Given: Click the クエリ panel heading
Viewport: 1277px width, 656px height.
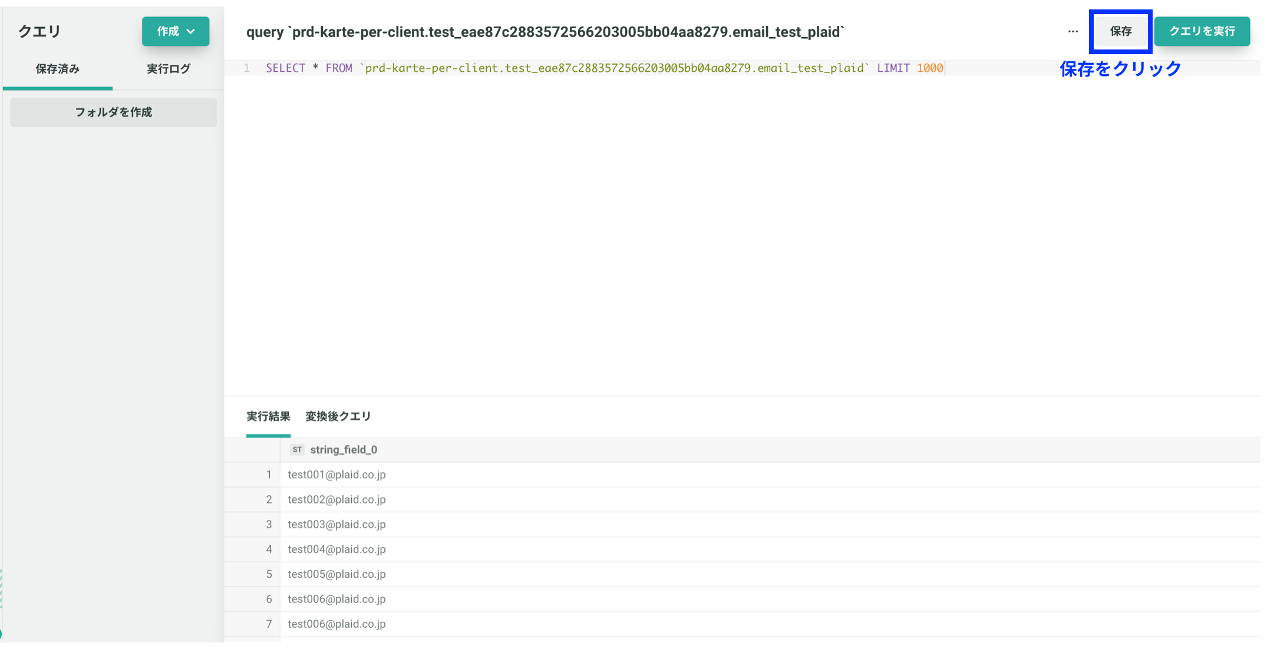Looking at the screenshot, I should [x=39, y=31].
